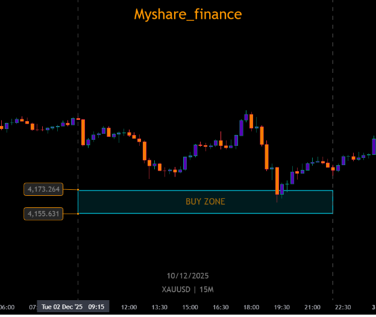This screenshot has width=376, height=317.
Task: Click the 4,173.264 price label
Action: coord(43,189)
